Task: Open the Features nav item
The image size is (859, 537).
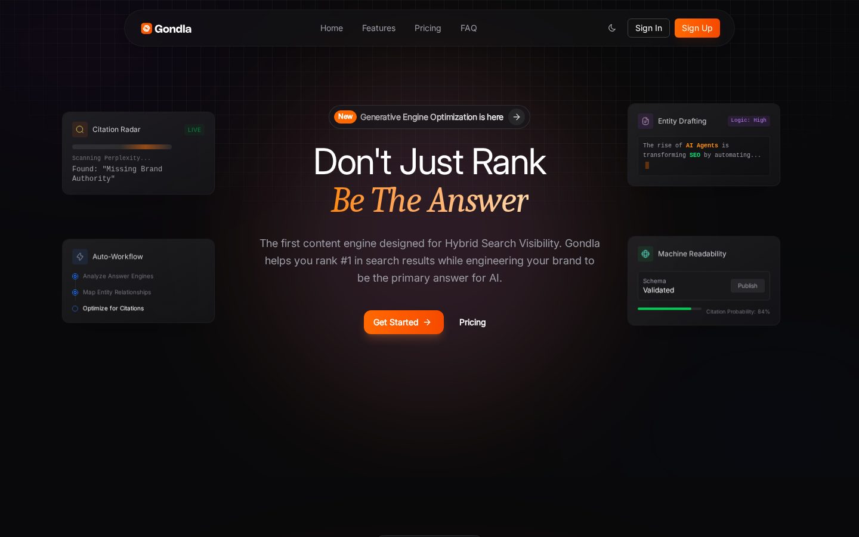Action: click(x=379, y=28)
